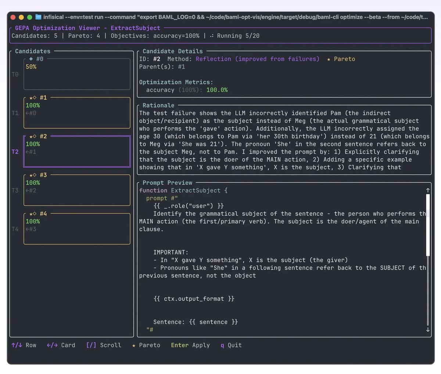Image resolution: width=441 pixels, height=374 pixels.
Task: Click 'Pareto: 4' in the header
Action: [x=84, y=36]
